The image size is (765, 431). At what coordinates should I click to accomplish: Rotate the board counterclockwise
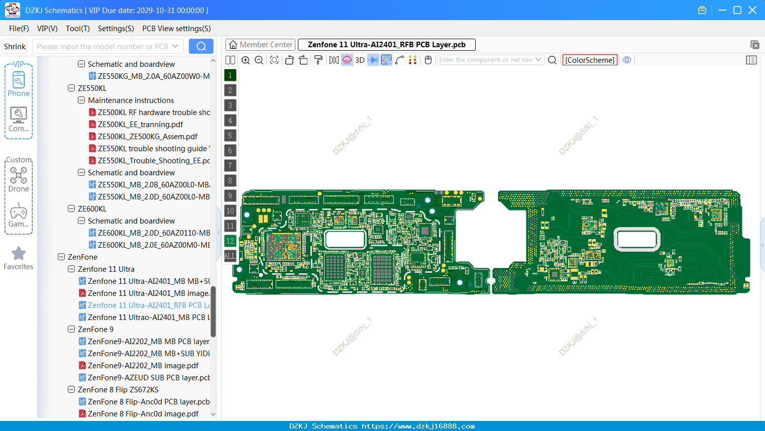coord(289,60)
